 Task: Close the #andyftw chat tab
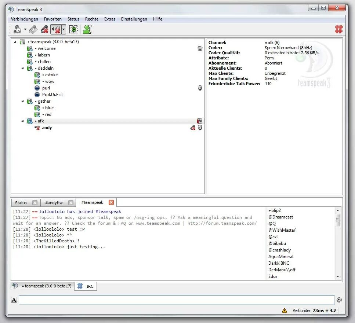click(x=71, y=203)
